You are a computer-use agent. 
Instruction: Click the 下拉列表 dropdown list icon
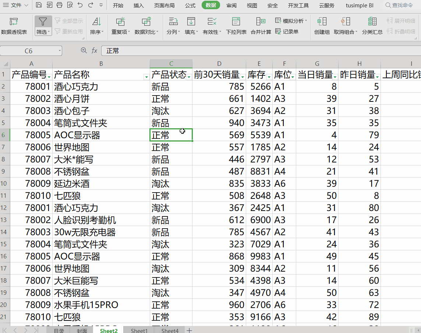tap(236, 22)
